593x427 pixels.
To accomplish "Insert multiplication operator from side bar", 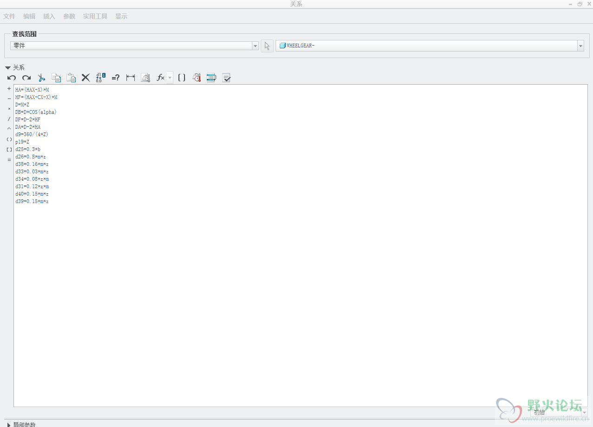I will [x=9, y=109].
